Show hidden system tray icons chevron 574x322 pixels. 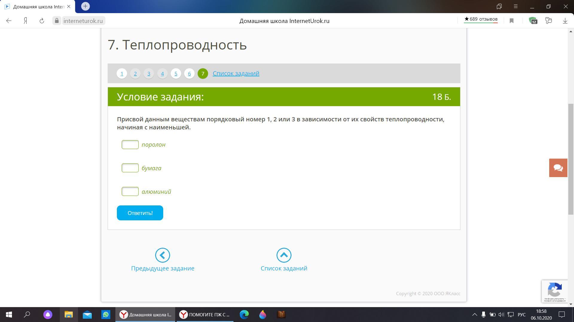pyautogui.click(x=474, y=315)
